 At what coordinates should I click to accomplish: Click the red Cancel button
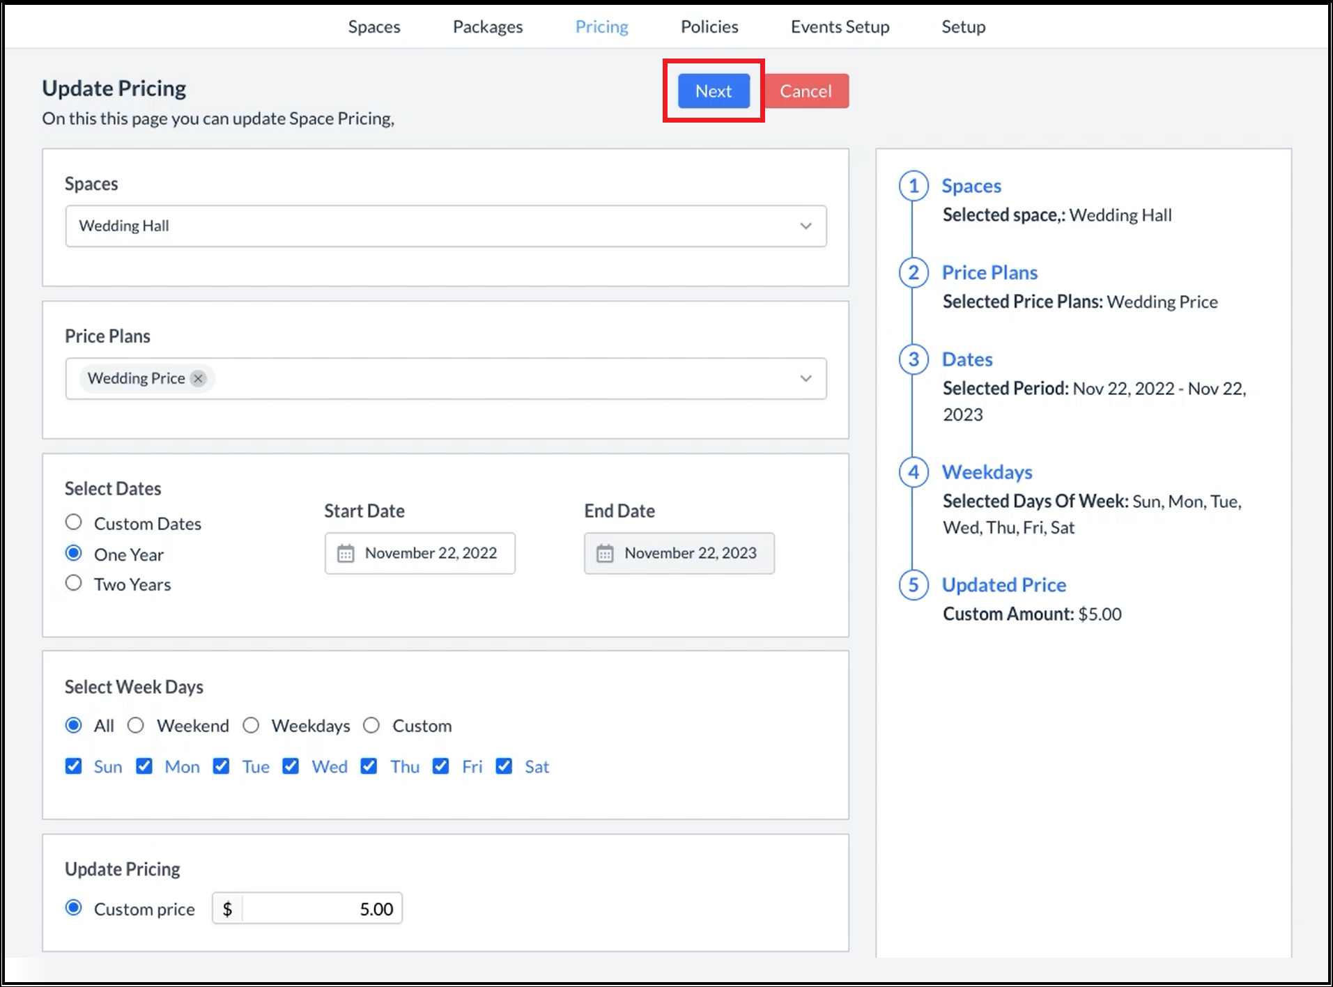pyautogui.click(x=806, y=91)
